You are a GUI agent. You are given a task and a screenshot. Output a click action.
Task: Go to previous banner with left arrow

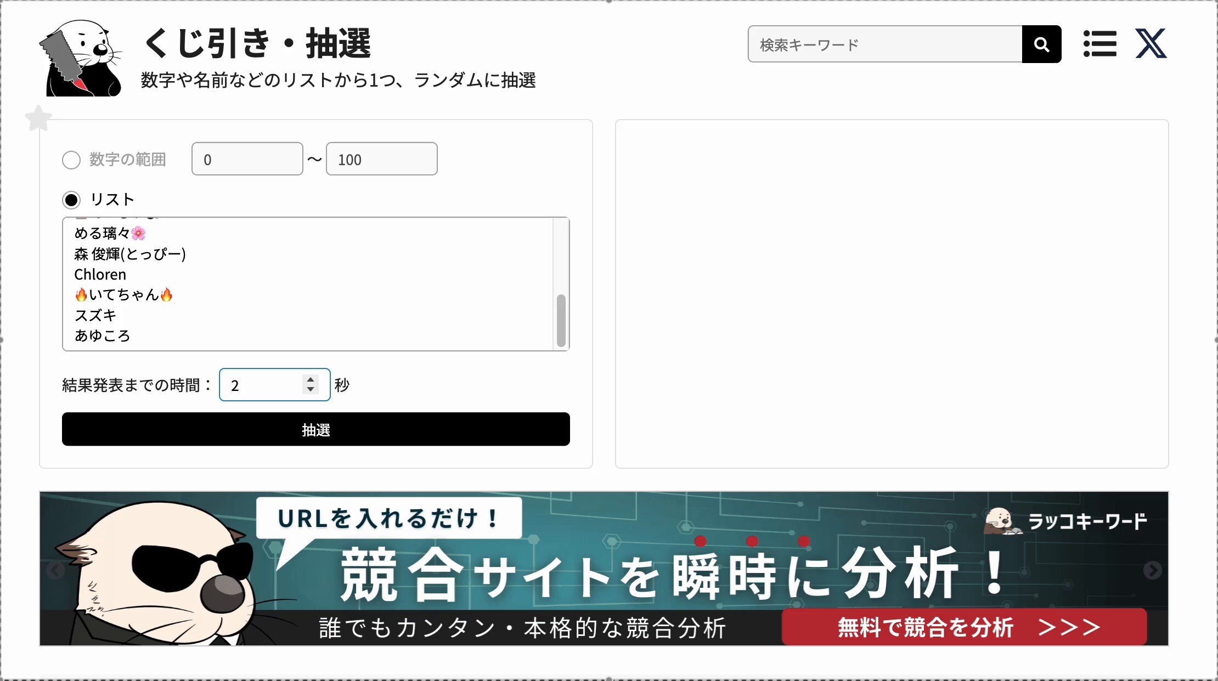coord(55,570)
